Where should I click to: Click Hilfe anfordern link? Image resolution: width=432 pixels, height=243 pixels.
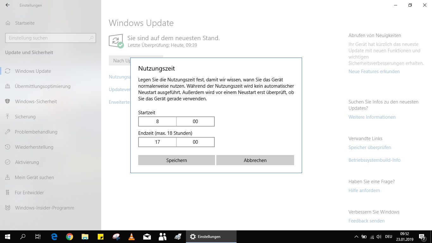pos(364,190)
